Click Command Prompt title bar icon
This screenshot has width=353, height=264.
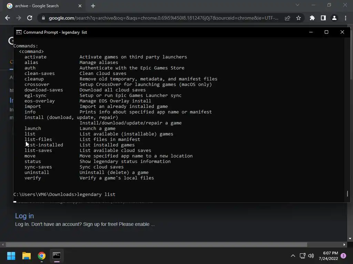click(x=19, y=32)
